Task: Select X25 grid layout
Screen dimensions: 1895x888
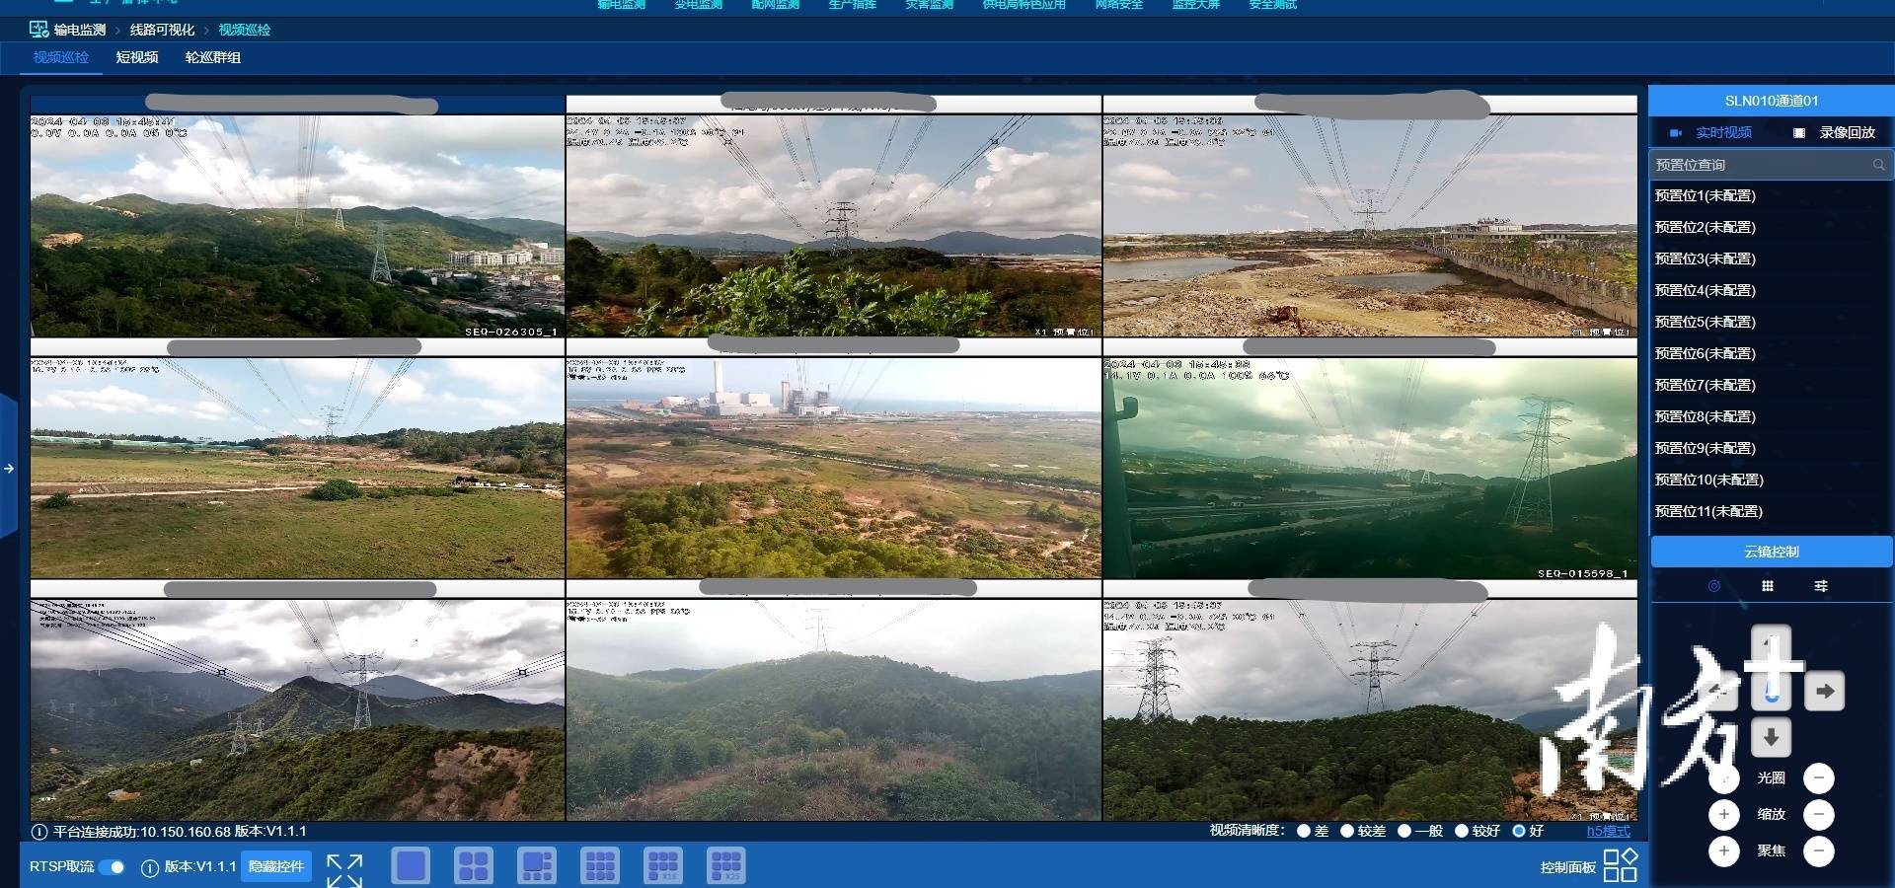Action: click(726, 866)
